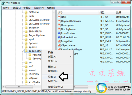The height and width of the screenshot is (95, 132).
Task: Choose 查找(F)... in the context menu
Action: pos(57,61)
